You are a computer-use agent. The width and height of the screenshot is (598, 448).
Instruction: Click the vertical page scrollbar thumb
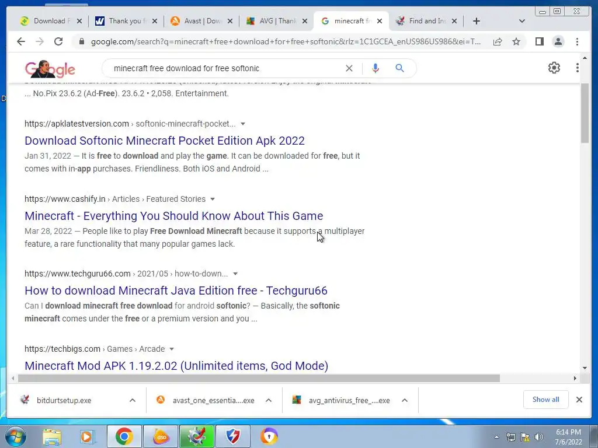(585, 113)
